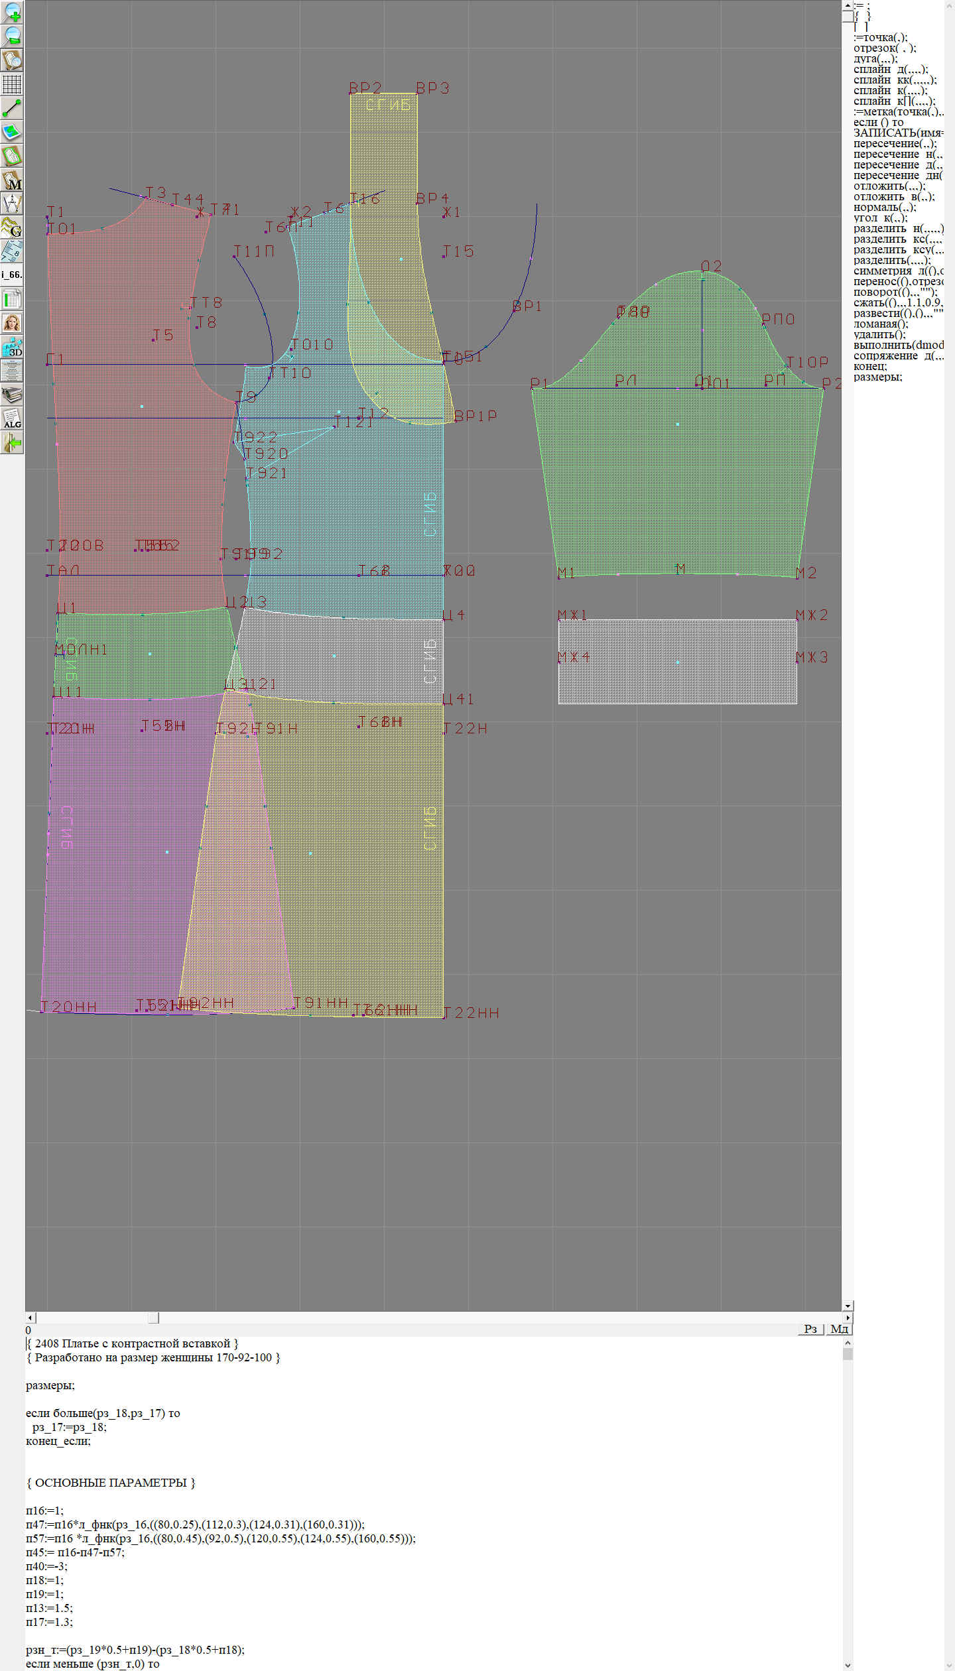Click the green table spreadsheet icon

(x=12, y=299)
